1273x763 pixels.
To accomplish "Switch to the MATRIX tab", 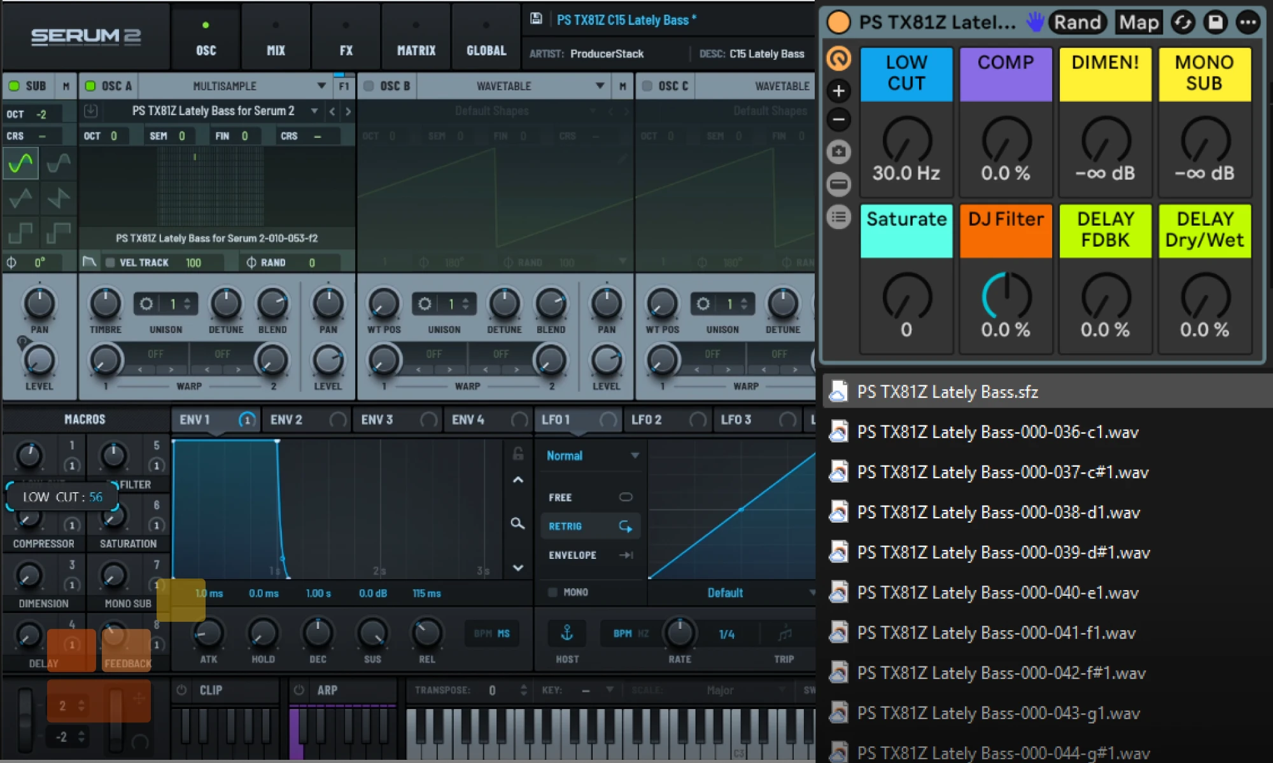I will click(x=416, y=50).
